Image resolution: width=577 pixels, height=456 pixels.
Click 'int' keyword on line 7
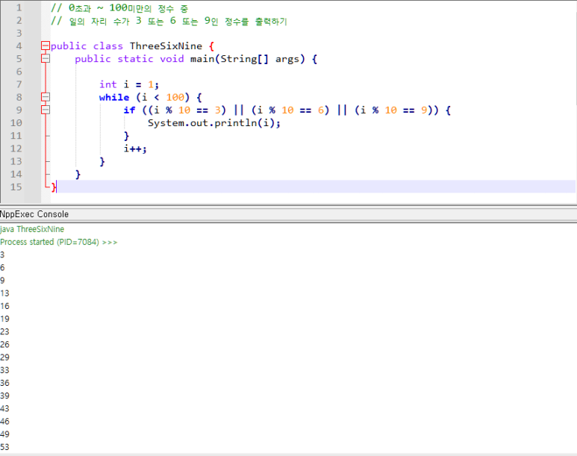point(107,84)
